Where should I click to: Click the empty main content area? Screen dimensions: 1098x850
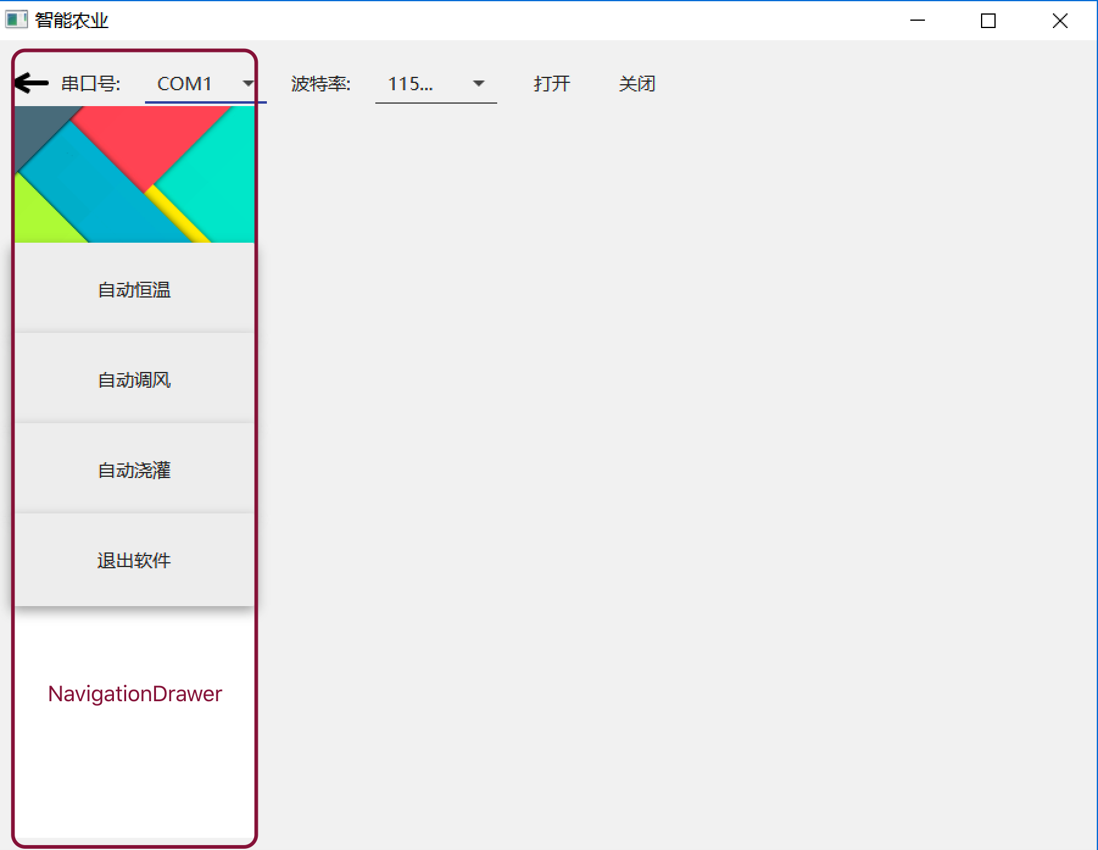pos(670,427)
